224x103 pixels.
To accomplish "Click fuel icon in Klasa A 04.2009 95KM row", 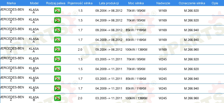I will 57,20.
